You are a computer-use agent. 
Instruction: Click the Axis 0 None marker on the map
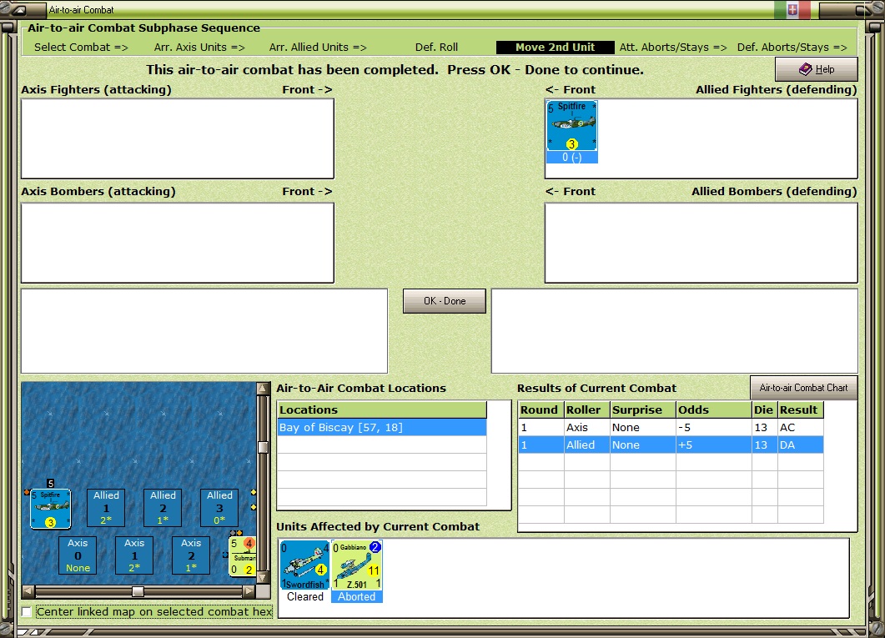pos(78,555)
